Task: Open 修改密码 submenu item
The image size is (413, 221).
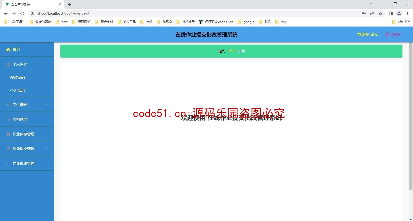Action: point(18,77)
